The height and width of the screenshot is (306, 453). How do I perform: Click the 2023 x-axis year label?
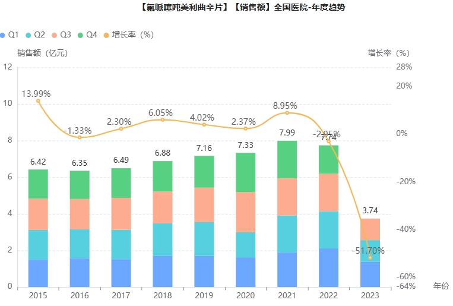pyautogui.click(x=370, y=295)
